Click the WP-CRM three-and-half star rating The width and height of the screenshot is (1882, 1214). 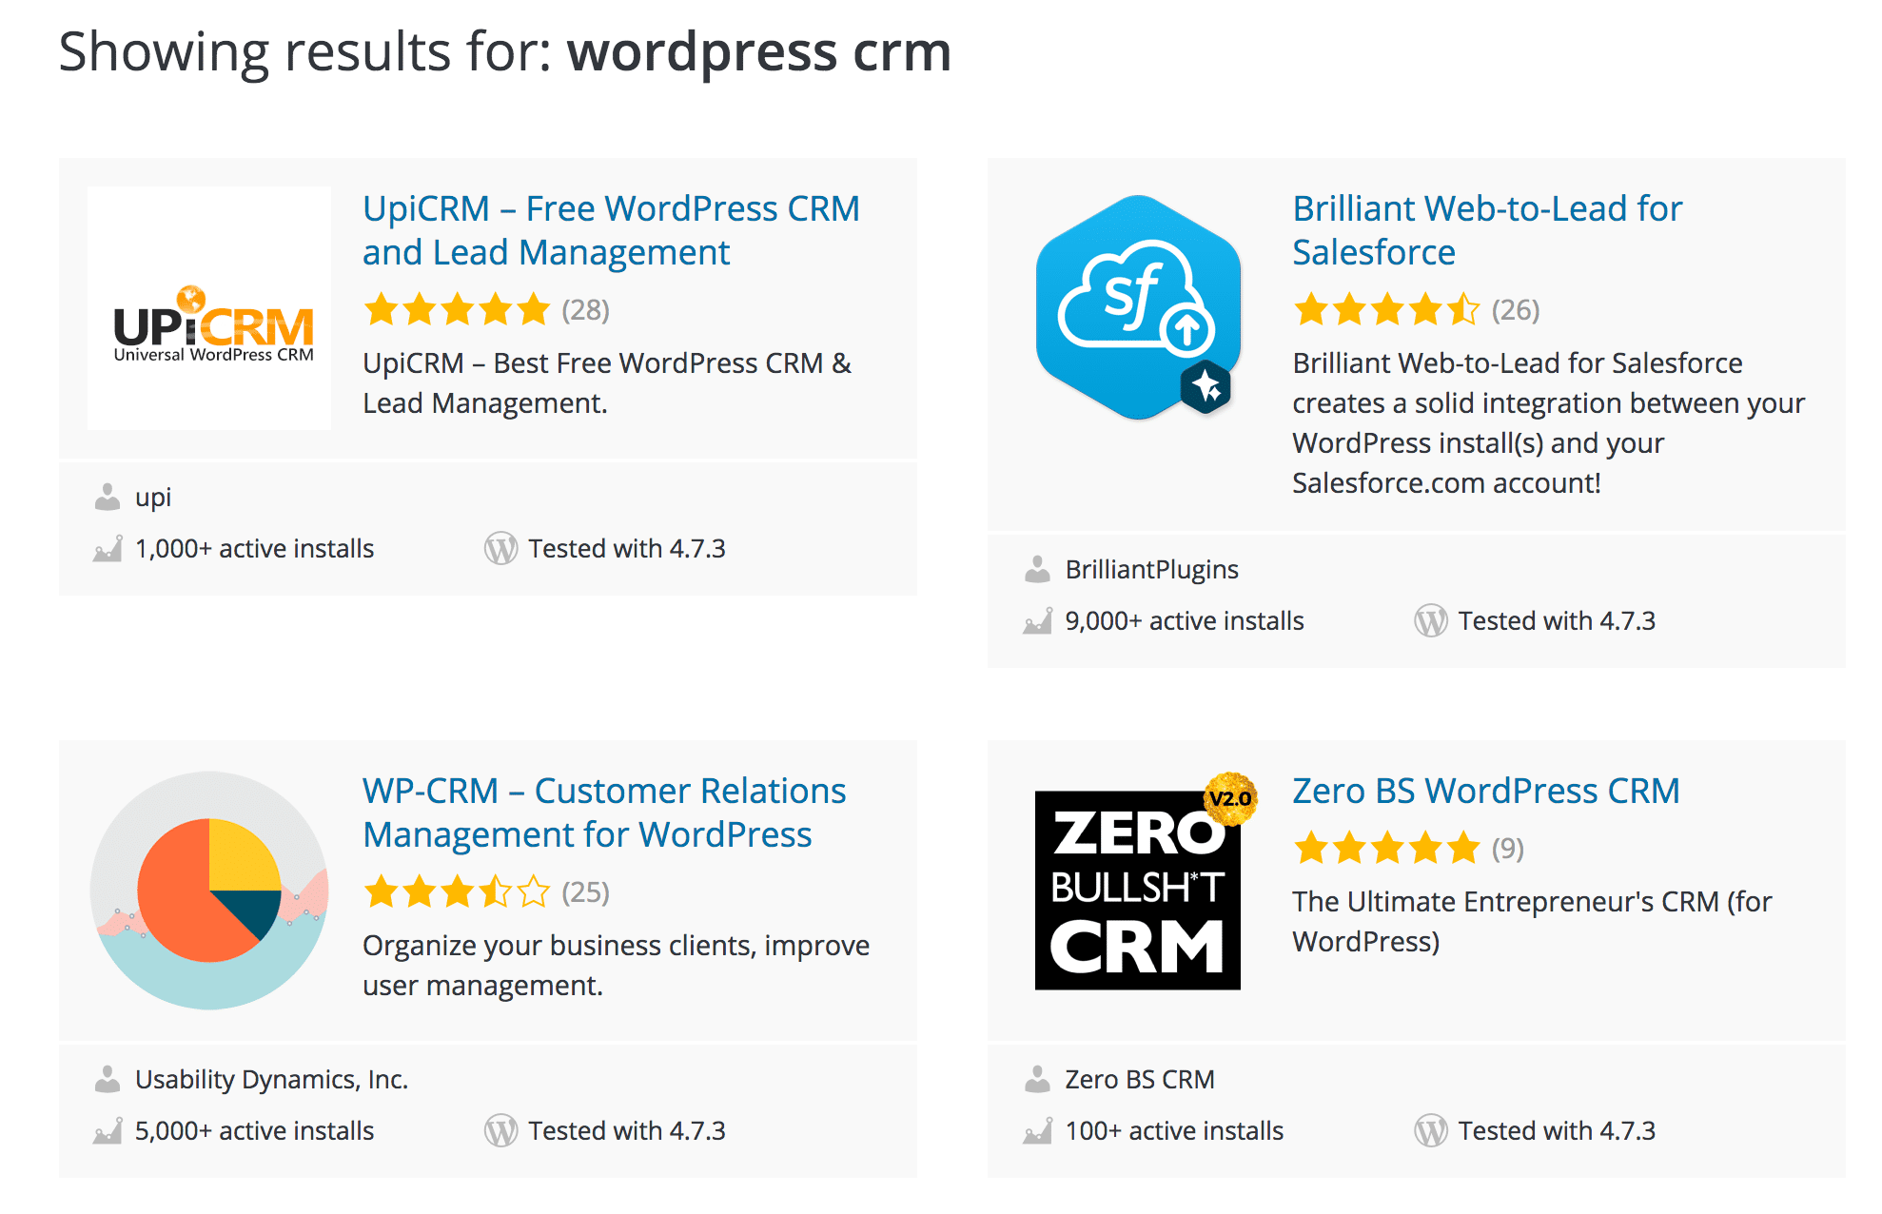[457, 891]
